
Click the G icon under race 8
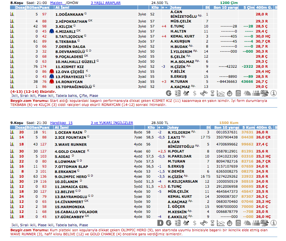(x=169, y=93)
